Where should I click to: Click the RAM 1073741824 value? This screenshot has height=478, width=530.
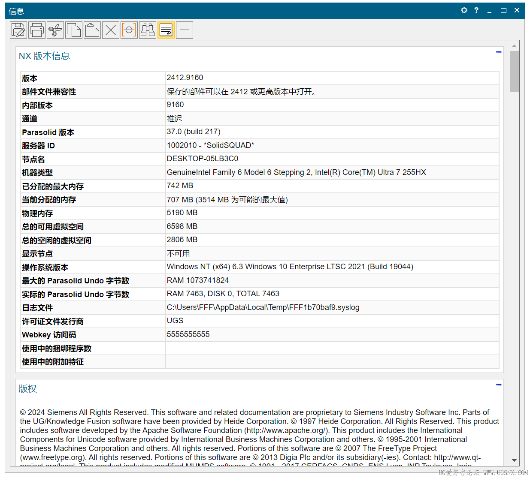198,280
